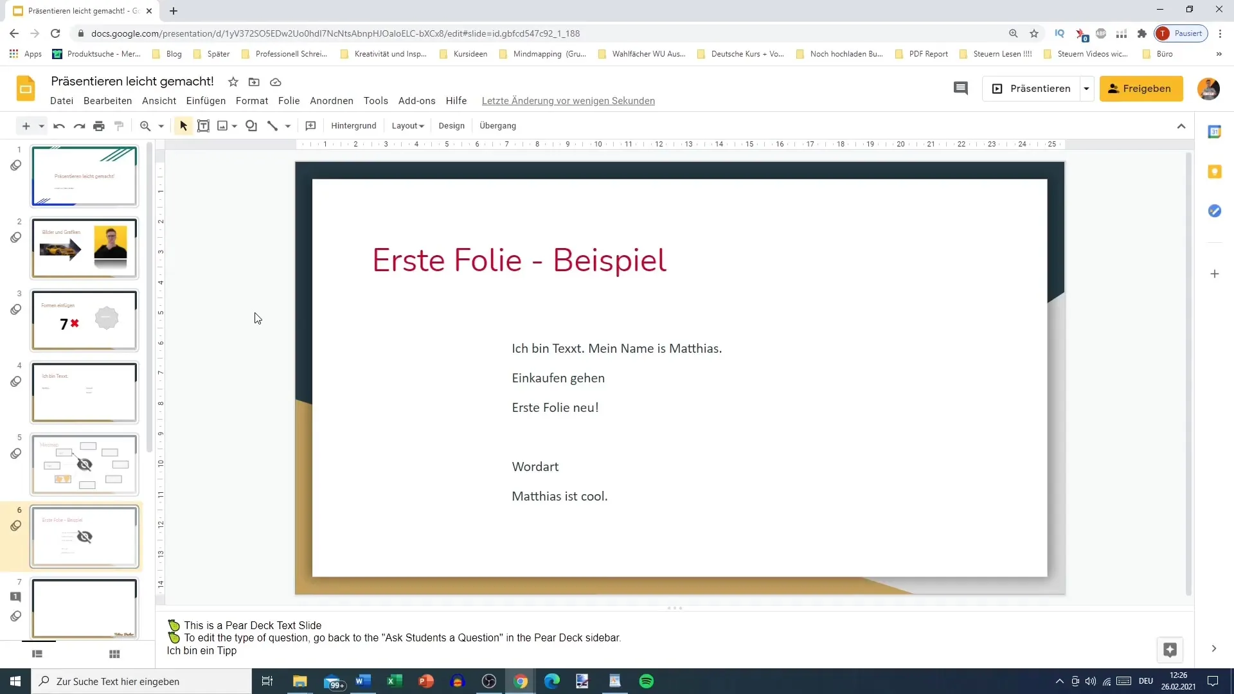The width and height of the screenshot is (1234, 694).
Task: Toggle slide panel grid view
Action: coord(114,654)
